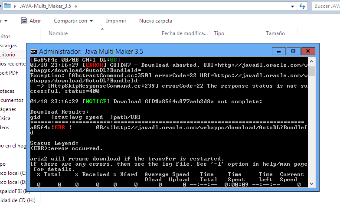Click the Abrir toolbar icon
This screenshot has width=340, height=203.
[x=31, y=21]
